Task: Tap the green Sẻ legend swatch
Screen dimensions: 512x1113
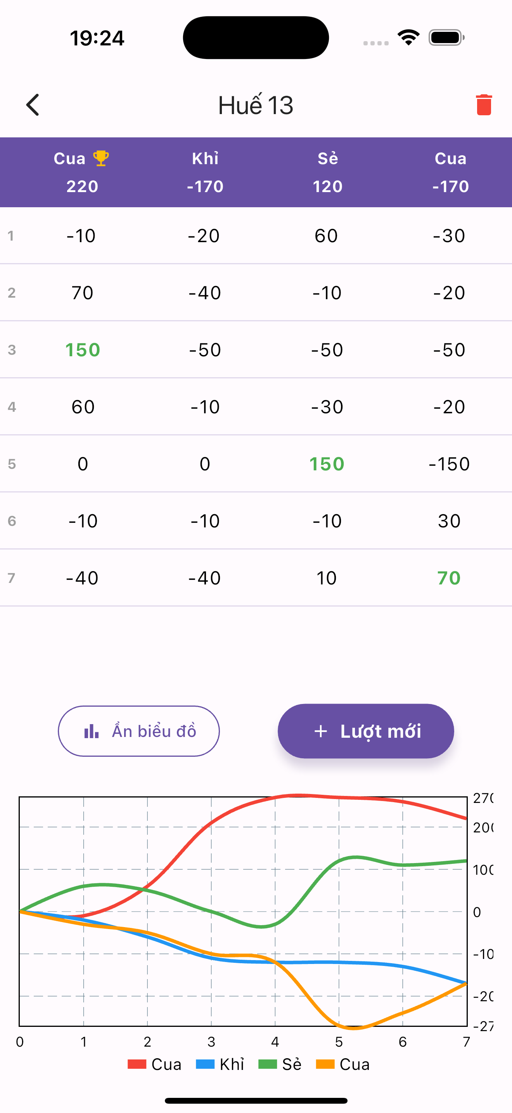Action: 267,1064
